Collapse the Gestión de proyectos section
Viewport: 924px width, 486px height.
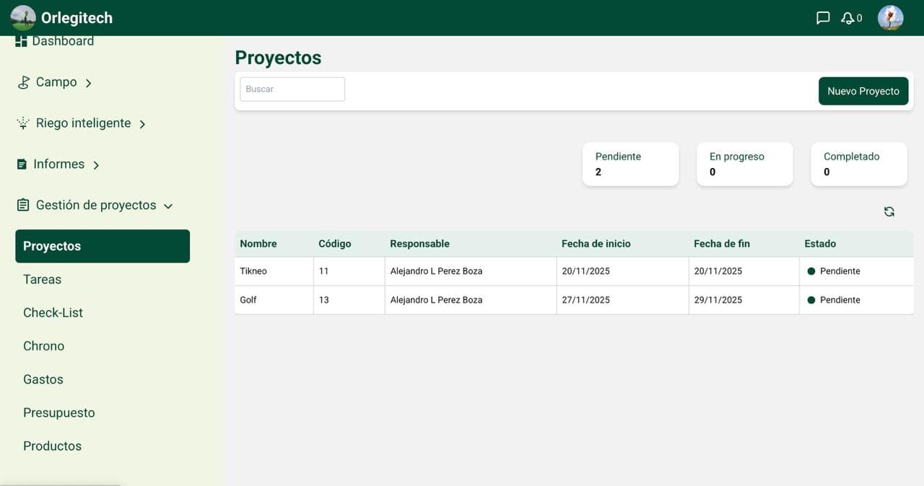(x=168, y=205)
